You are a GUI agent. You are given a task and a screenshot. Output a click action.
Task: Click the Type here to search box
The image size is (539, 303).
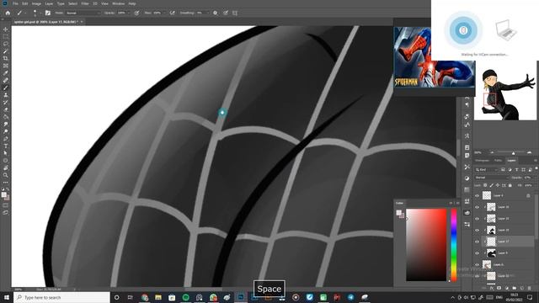click(x=61, y=297)
